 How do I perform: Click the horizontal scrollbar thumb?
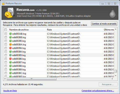pyautogui.click(x=32, y=79)
